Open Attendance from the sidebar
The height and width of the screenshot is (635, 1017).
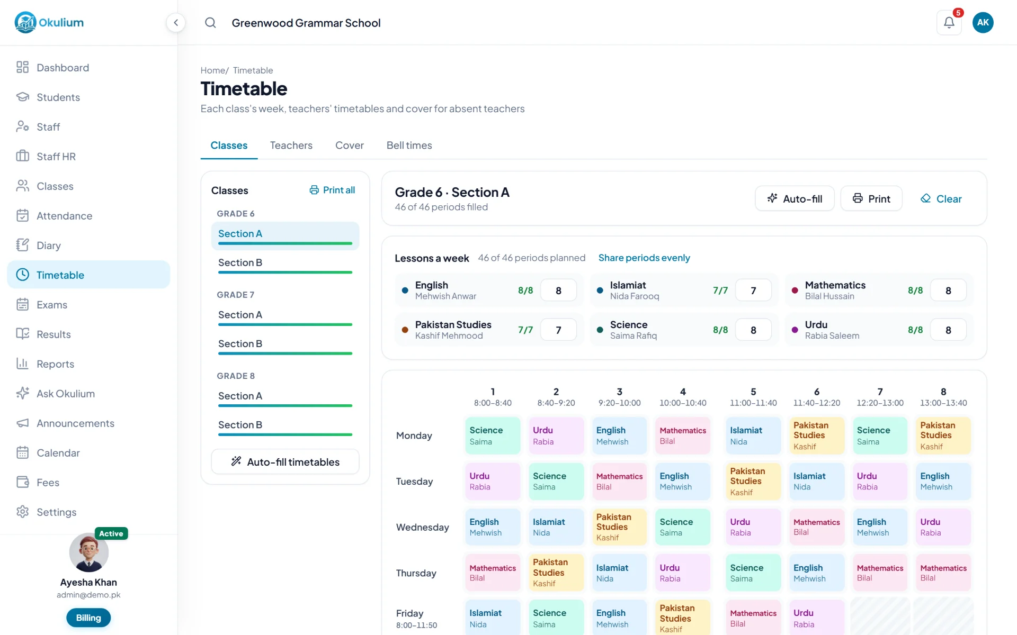(88, 216)
